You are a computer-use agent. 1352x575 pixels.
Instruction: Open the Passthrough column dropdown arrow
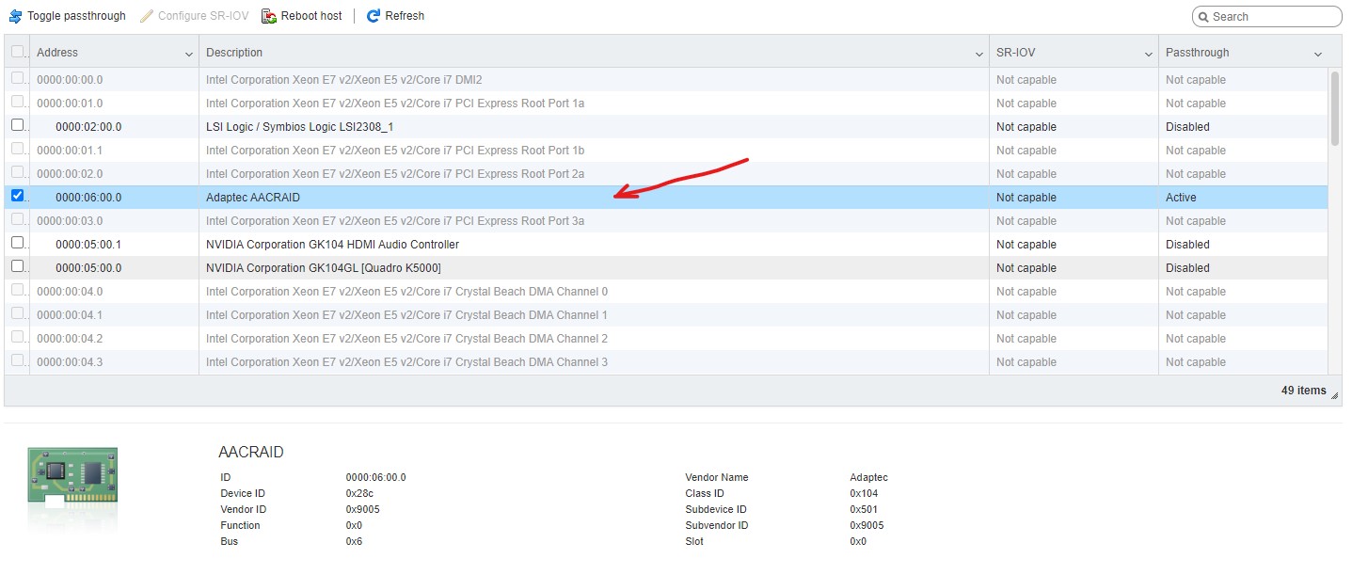pyautogui.click(x=1318, y=54)
